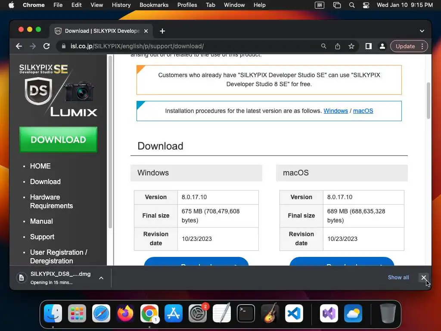
Task: Open download options chevron for the dmg file
Action: (101, 278)
